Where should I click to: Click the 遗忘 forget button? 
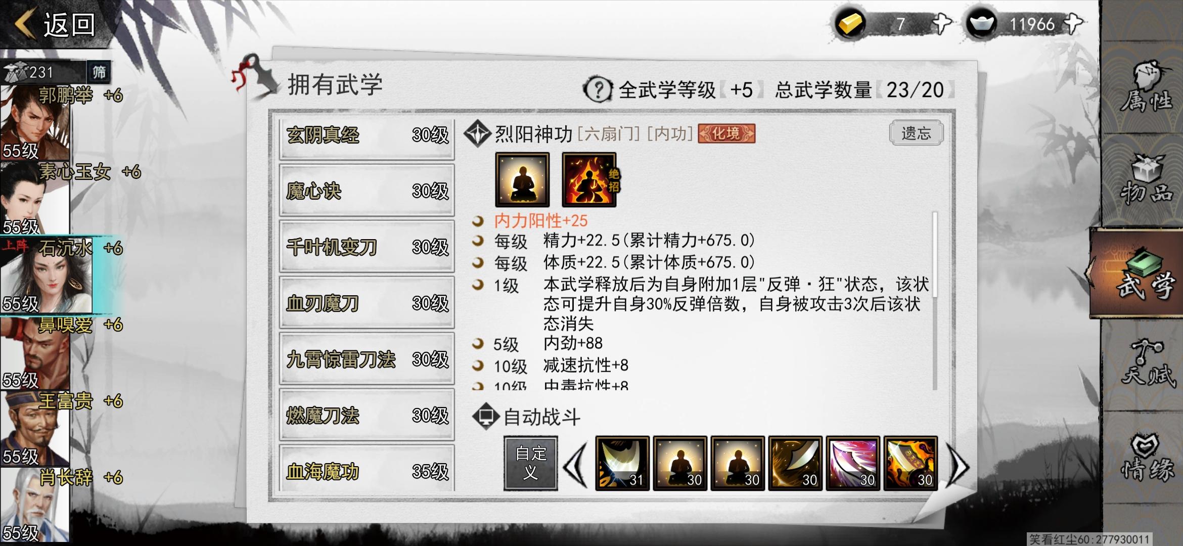tap(916, 133)
